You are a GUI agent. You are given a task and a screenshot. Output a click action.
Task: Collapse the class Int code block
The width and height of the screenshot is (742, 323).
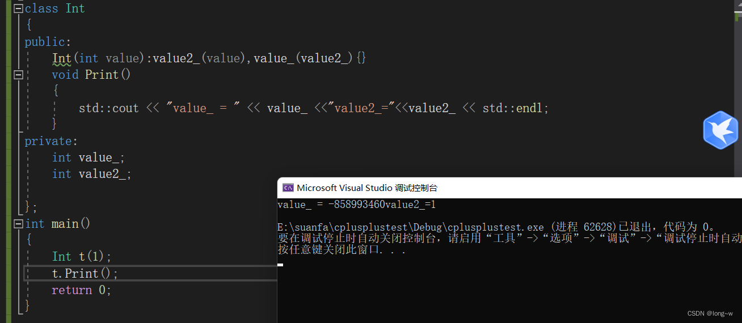pos(18,8)
